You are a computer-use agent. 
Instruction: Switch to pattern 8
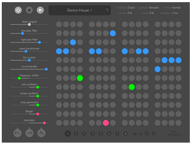click(x=126, y=134)
